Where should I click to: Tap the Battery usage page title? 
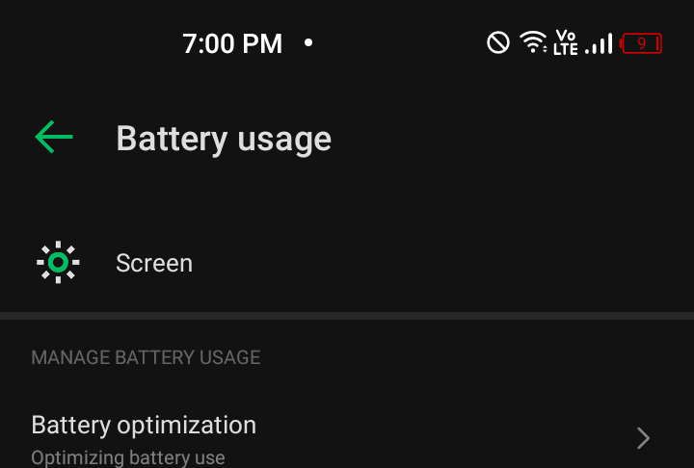click(224, 139)
